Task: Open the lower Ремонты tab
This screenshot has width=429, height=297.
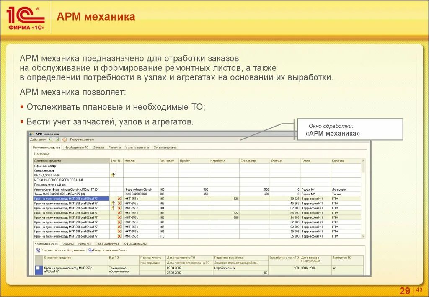Action: point(85,244)
